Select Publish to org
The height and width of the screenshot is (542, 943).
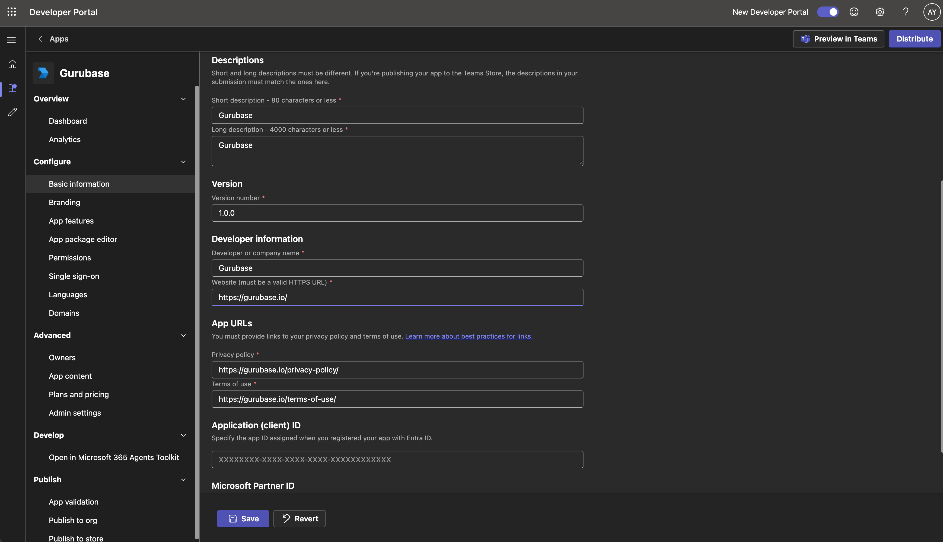(73, 520)
